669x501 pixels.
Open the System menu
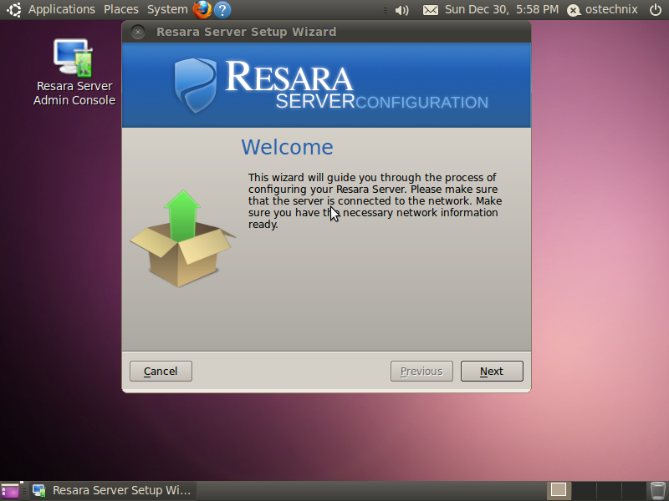[167, 9]
